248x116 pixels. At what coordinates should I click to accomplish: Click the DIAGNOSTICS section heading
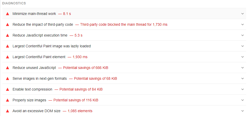point(14,3)
